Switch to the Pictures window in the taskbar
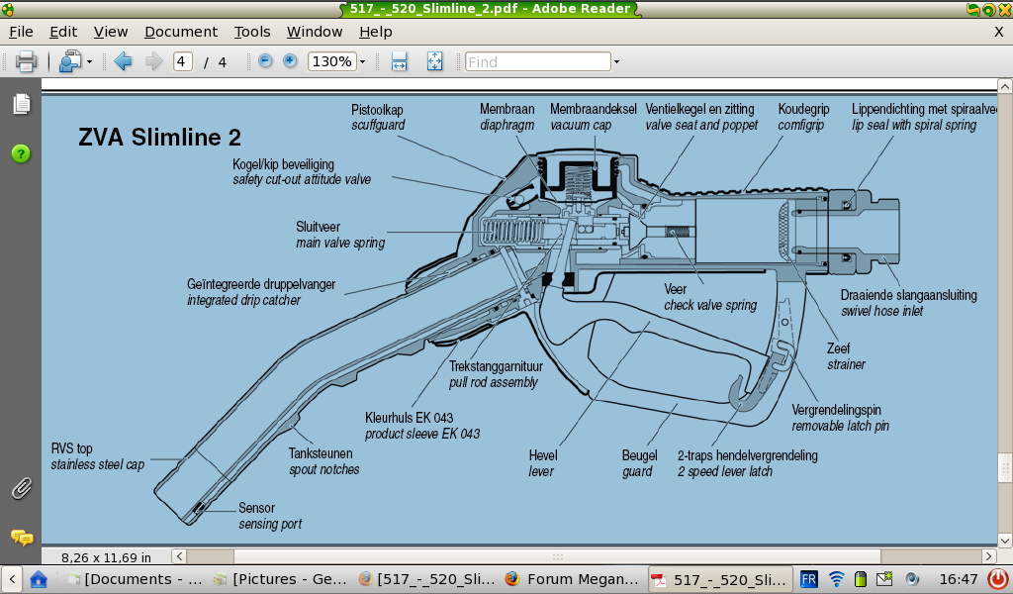This screenshot has height=594, width=1013. 282,579
